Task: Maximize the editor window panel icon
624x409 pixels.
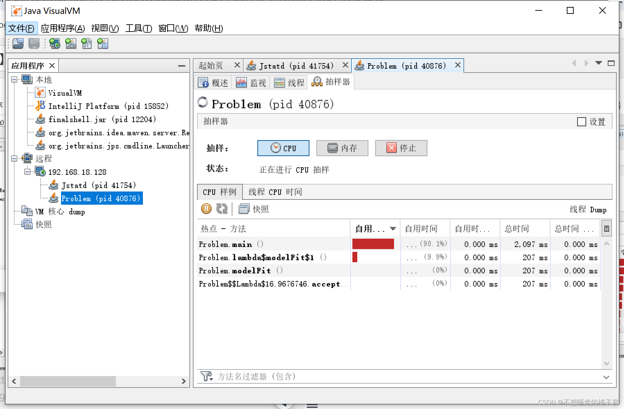Action: [x=611, y=63]
